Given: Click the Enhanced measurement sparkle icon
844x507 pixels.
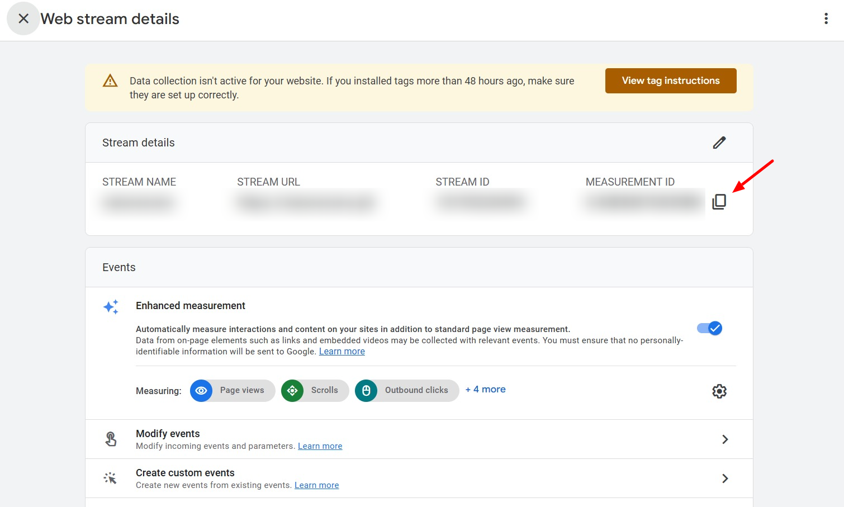Looking at the screenshot, I should [x=111, y=307].
